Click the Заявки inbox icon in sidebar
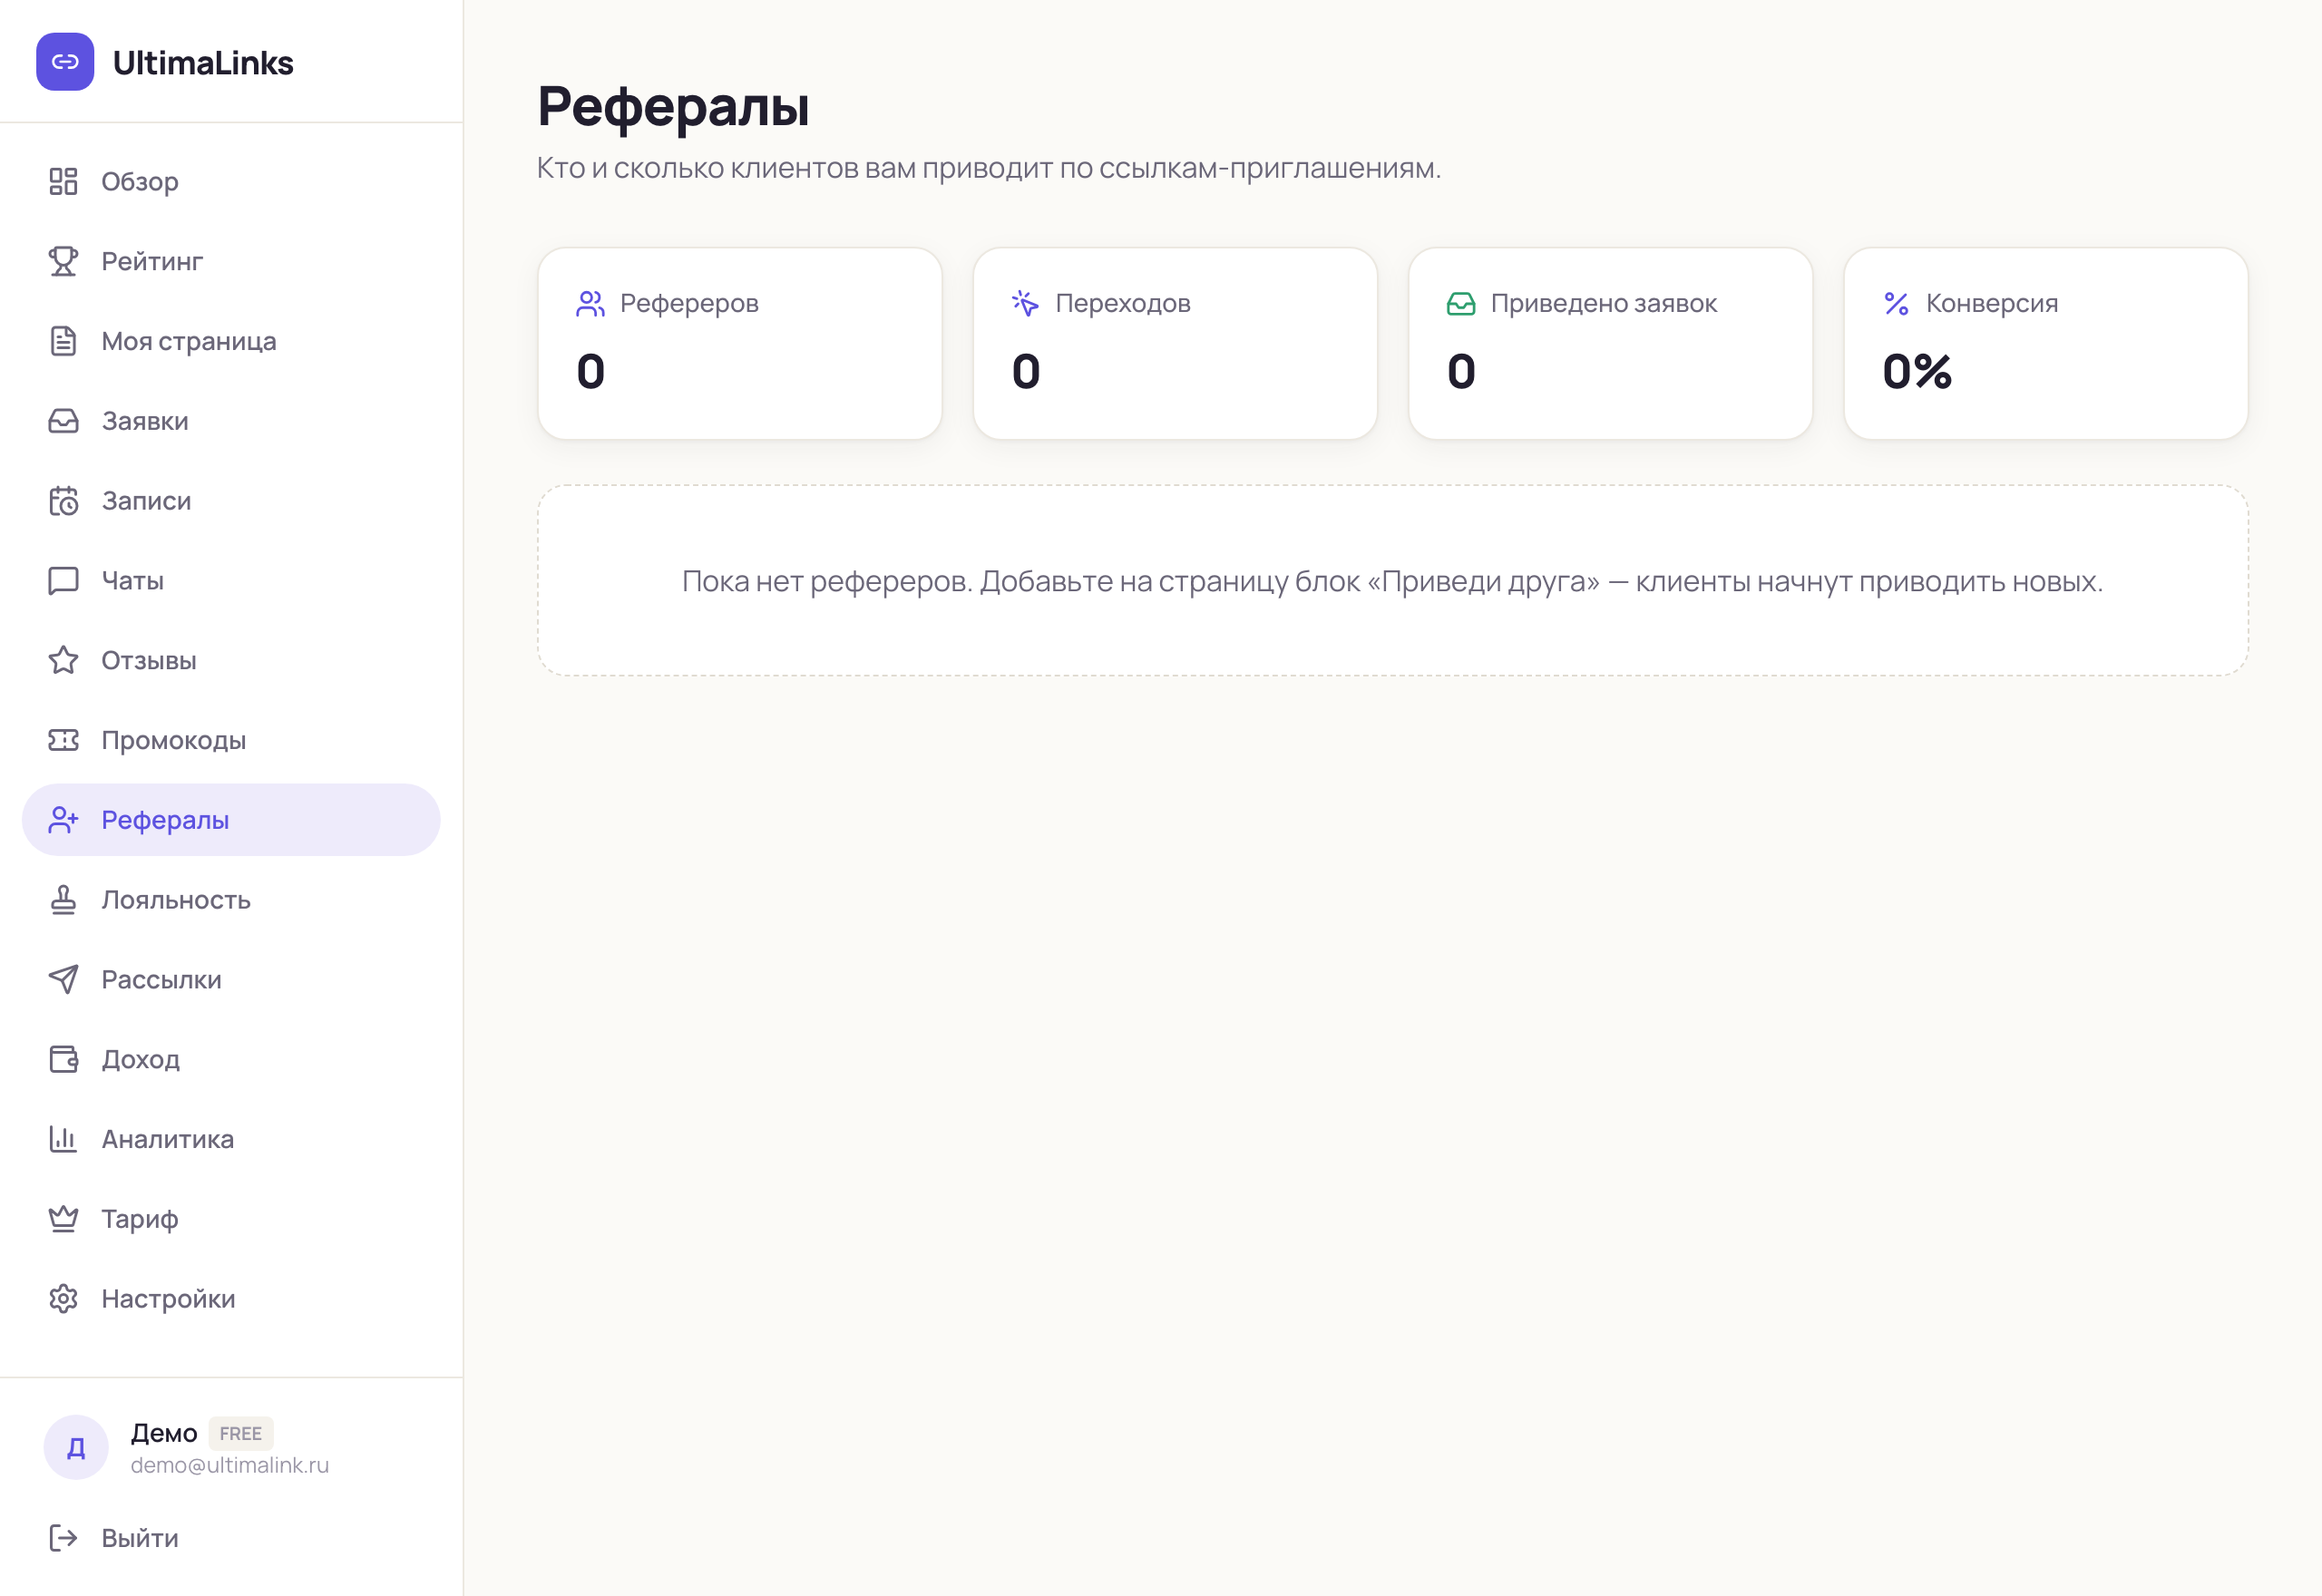Viewport: 2322px width, 1596px height. point(63,421)
